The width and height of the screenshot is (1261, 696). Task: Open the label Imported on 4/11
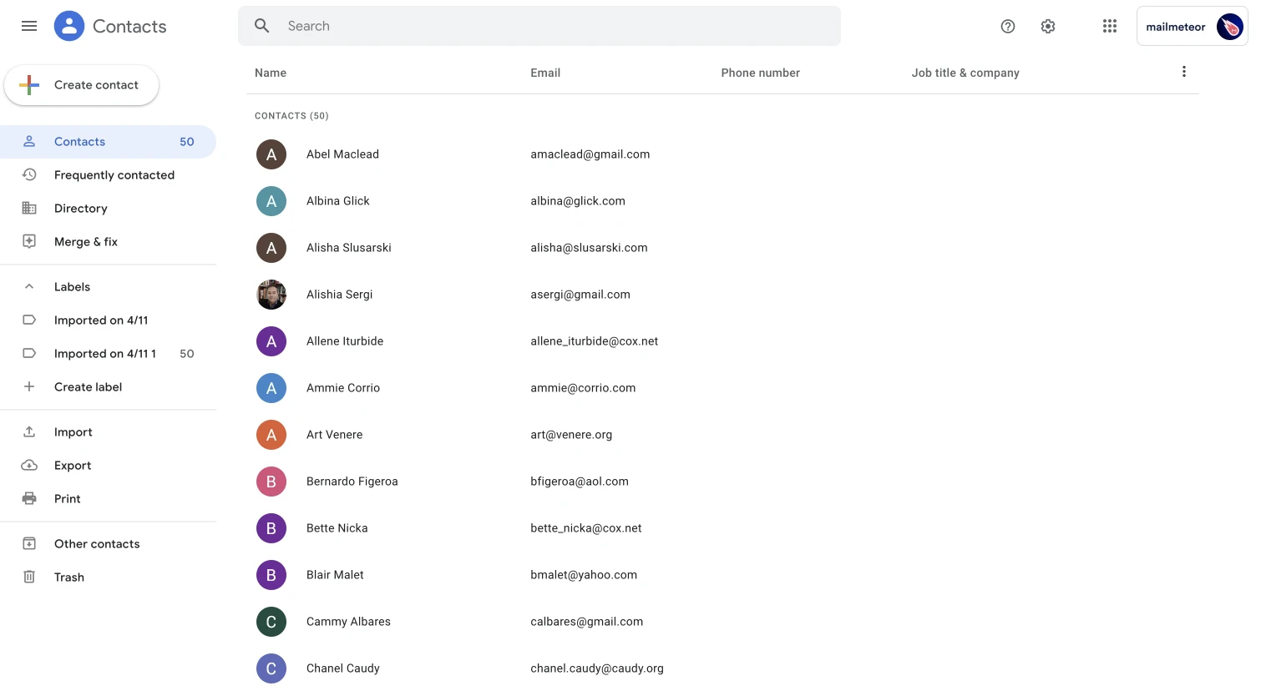tap(101, 320)
